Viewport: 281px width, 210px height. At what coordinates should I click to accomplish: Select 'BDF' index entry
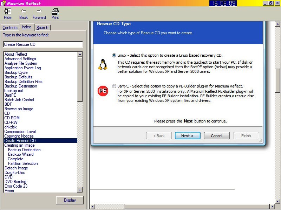(8, 104)
